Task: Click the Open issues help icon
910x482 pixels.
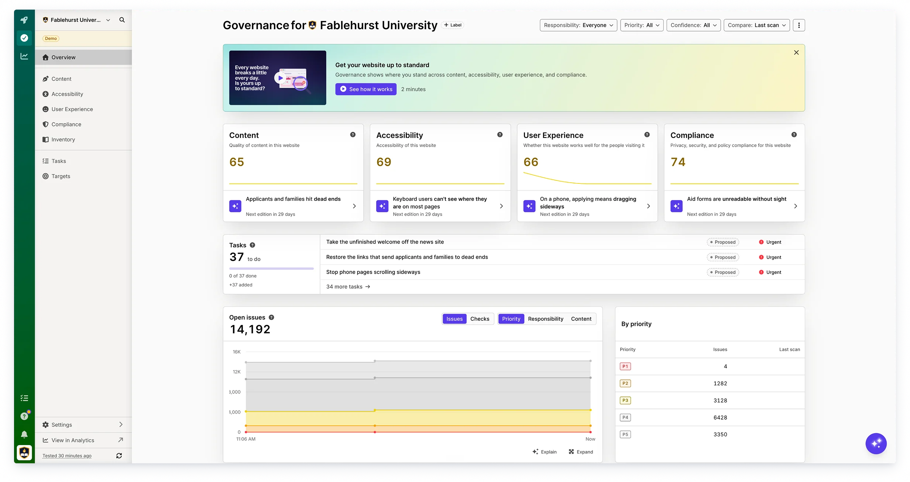Action: (271, 317)
